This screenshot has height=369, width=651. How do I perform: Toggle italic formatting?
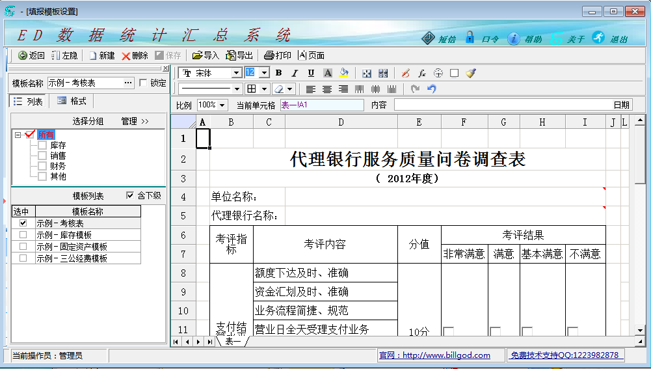[295, 73]
